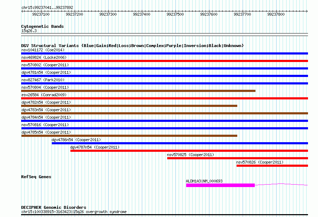Click the nsv1041172 (Coe2014) variant label
318x217 pixels.
(x=43, y=50)
